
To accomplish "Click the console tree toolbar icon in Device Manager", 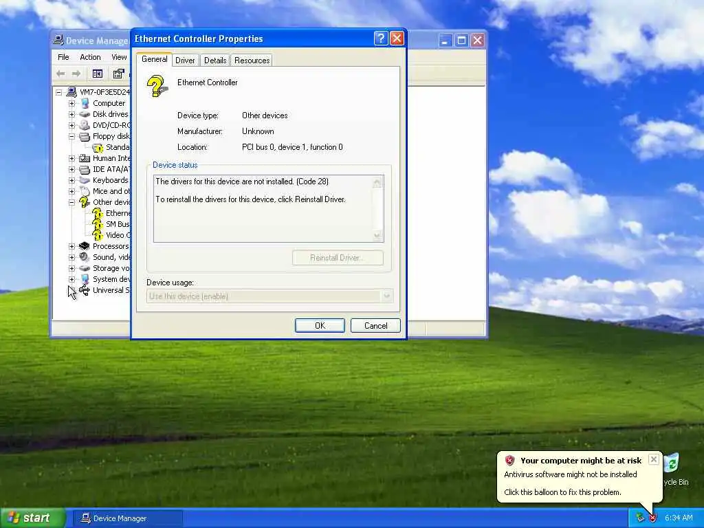I will point(98,73).
